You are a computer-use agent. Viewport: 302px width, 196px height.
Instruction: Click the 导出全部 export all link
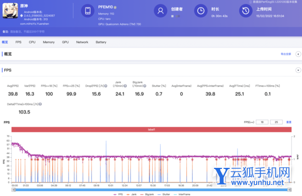coord(286,54)
